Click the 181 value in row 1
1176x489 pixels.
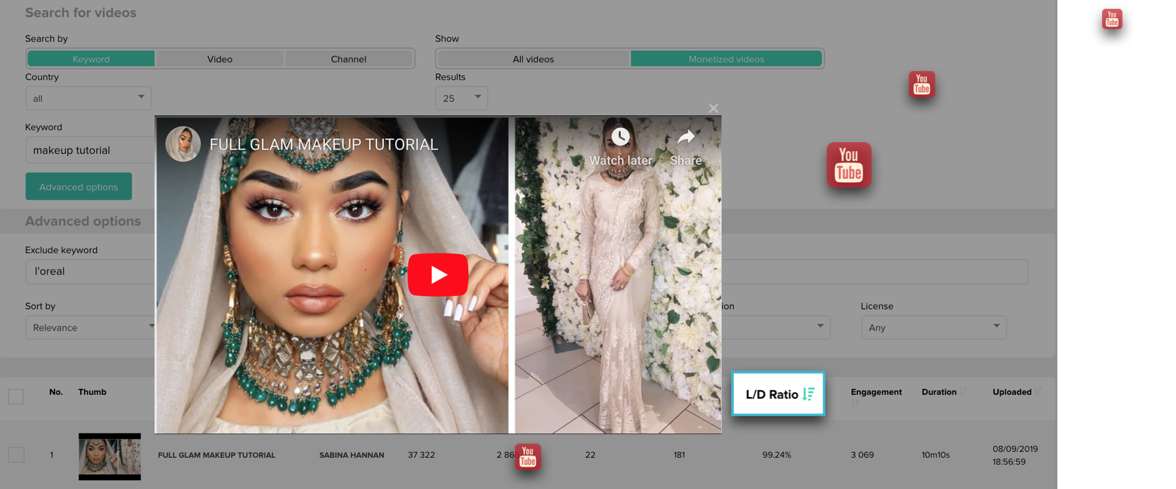point(679,455)
